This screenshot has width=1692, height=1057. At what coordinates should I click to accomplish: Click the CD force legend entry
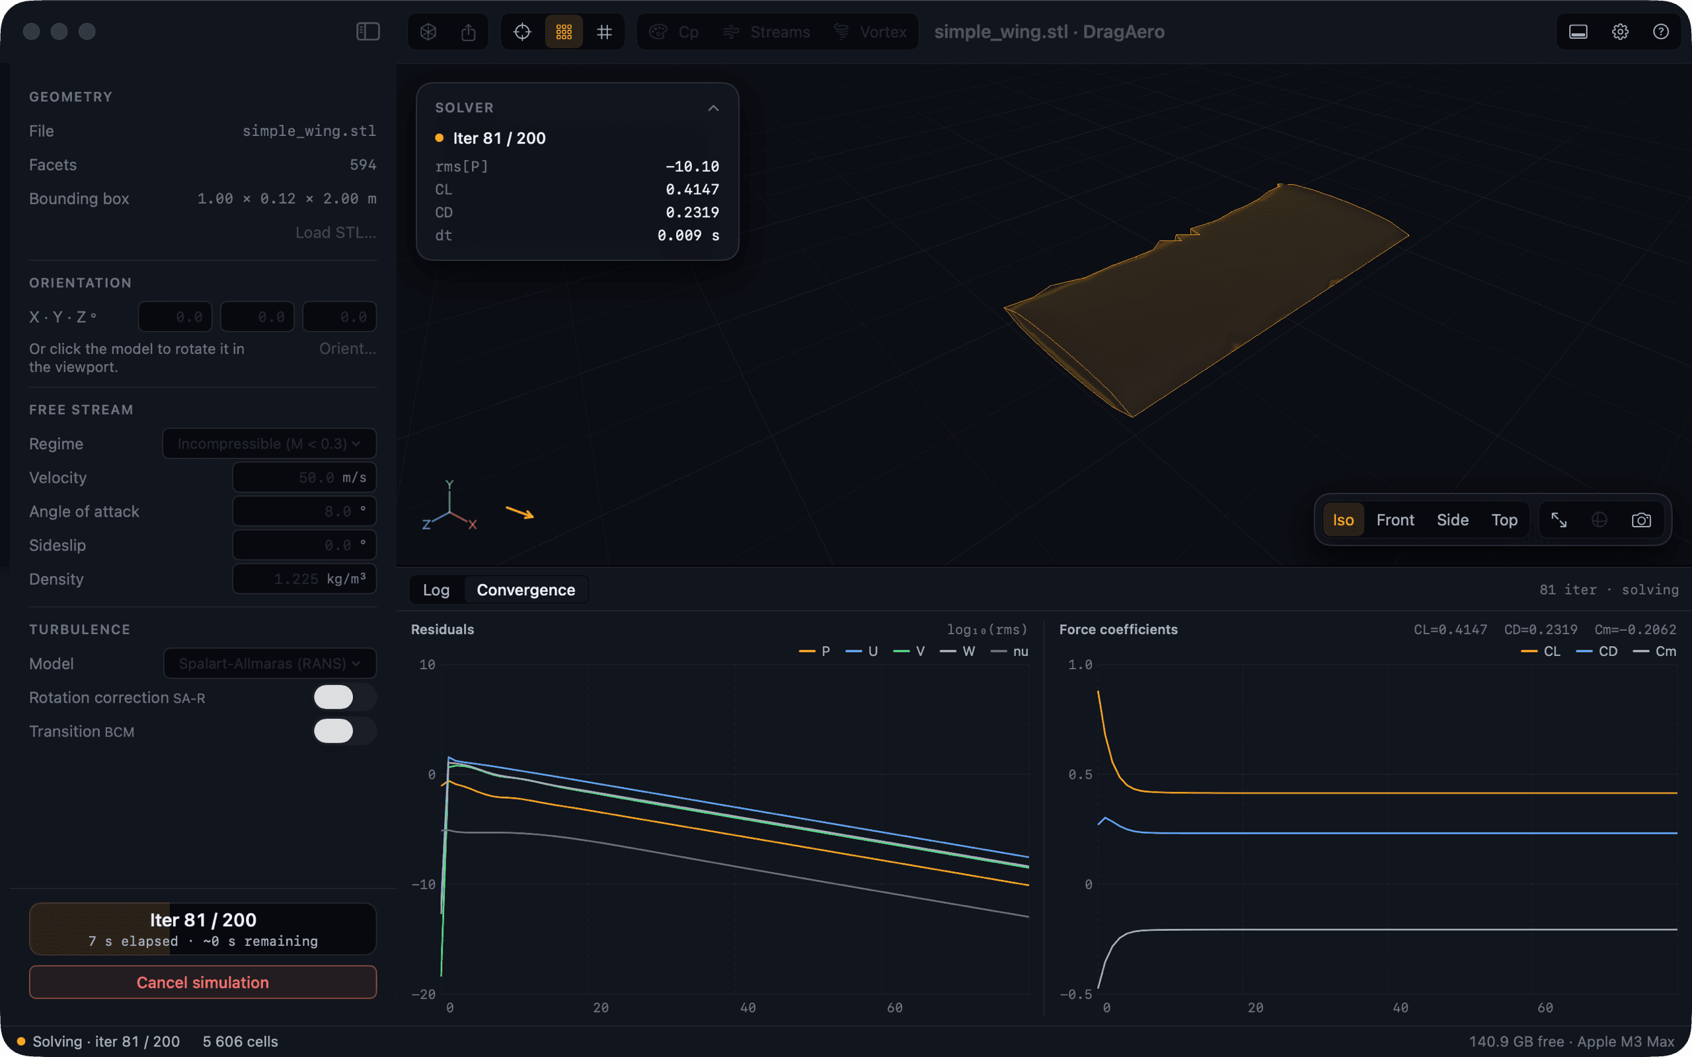(x=1596, y=651)
